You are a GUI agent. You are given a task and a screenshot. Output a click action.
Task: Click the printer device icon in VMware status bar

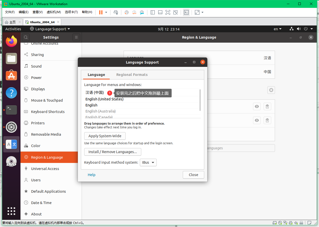point(291,223)
